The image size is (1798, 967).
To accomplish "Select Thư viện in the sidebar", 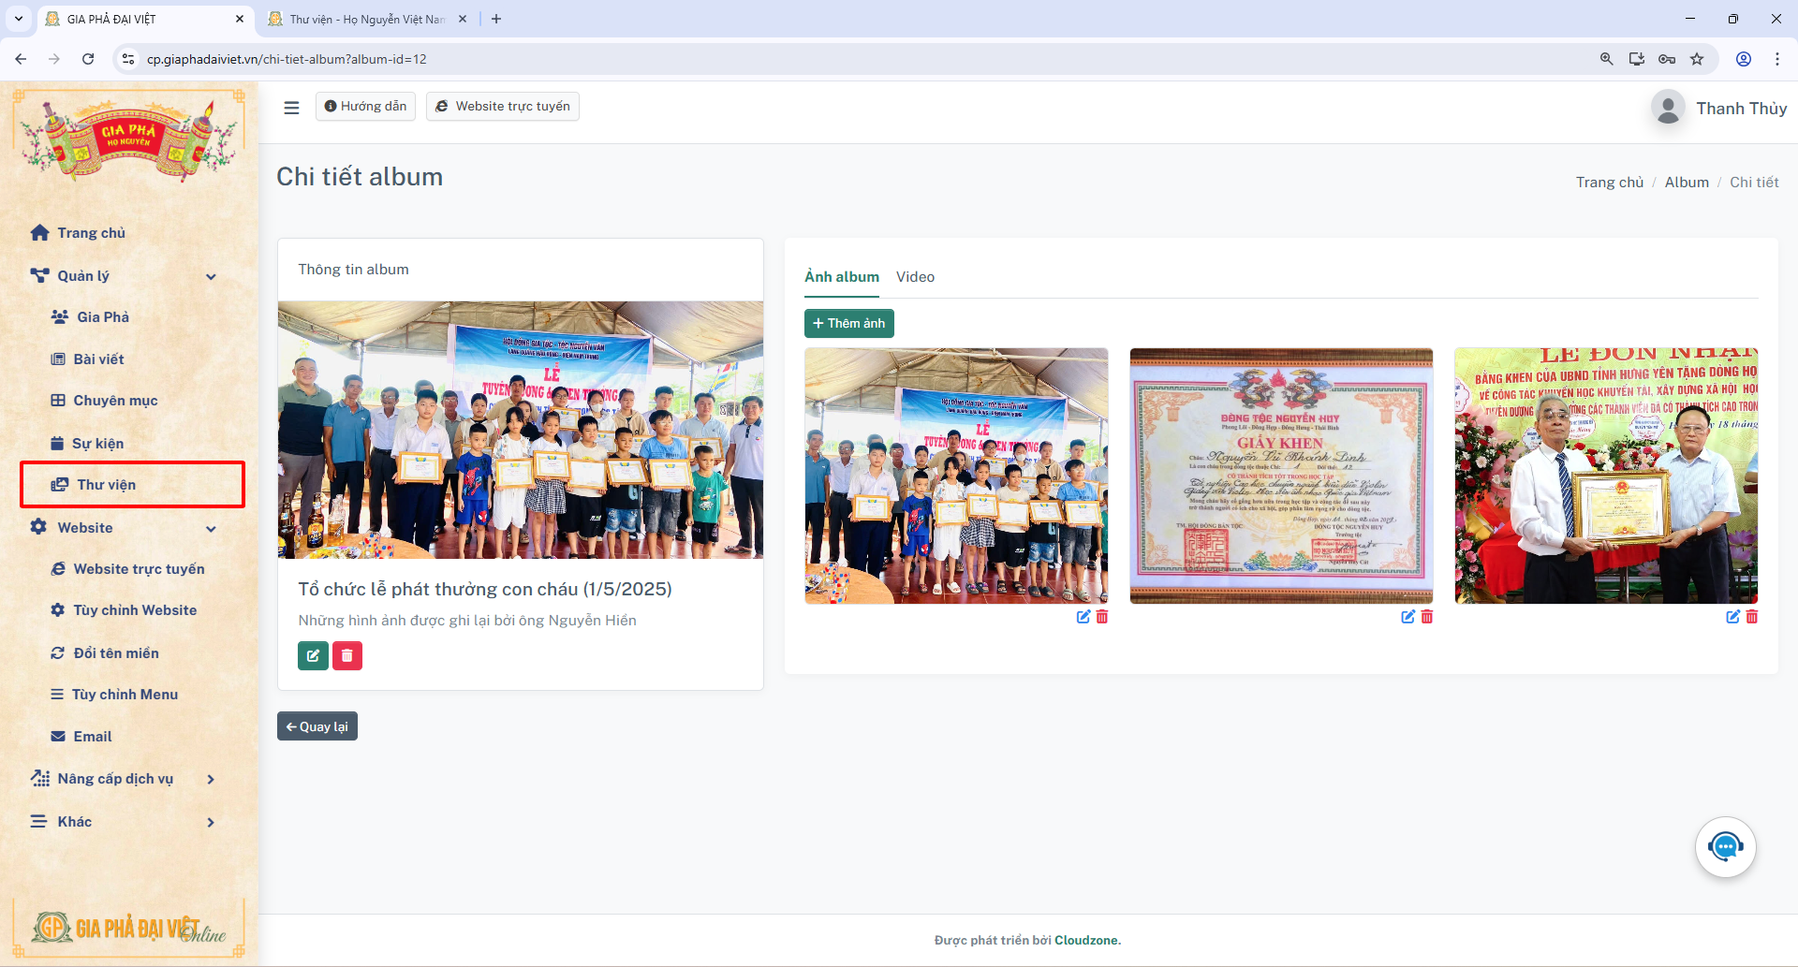I will (x=107, y=484).
